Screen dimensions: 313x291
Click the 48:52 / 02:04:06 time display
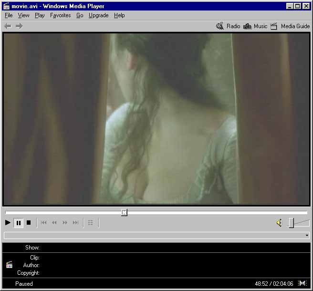click(274, 284)
